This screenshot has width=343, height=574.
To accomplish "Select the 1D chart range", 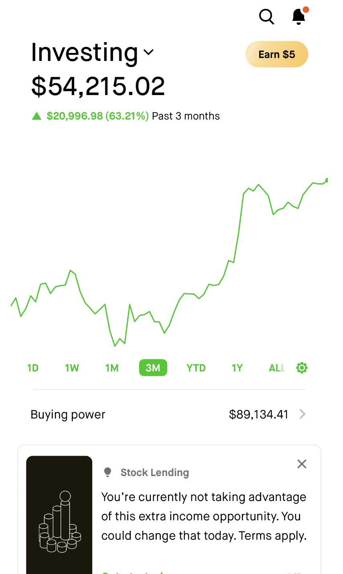I will point(33,368).
